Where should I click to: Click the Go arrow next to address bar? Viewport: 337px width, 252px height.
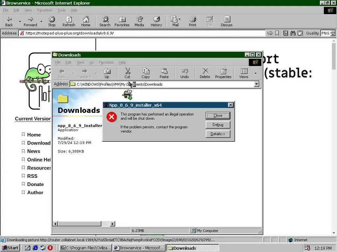point(270,33)
